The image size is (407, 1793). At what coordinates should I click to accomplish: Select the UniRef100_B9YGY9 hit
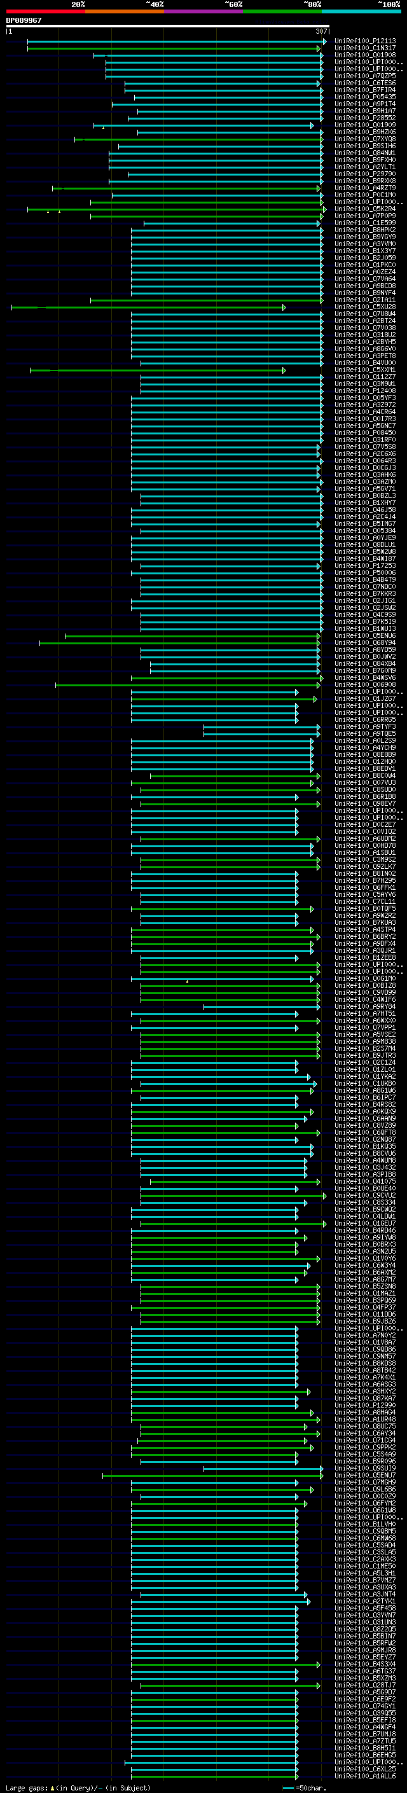[365, 237]
